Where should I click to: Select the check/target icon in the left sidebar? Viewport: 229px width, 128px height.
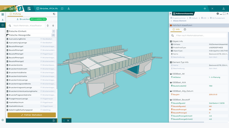click(x=3, y=25)
